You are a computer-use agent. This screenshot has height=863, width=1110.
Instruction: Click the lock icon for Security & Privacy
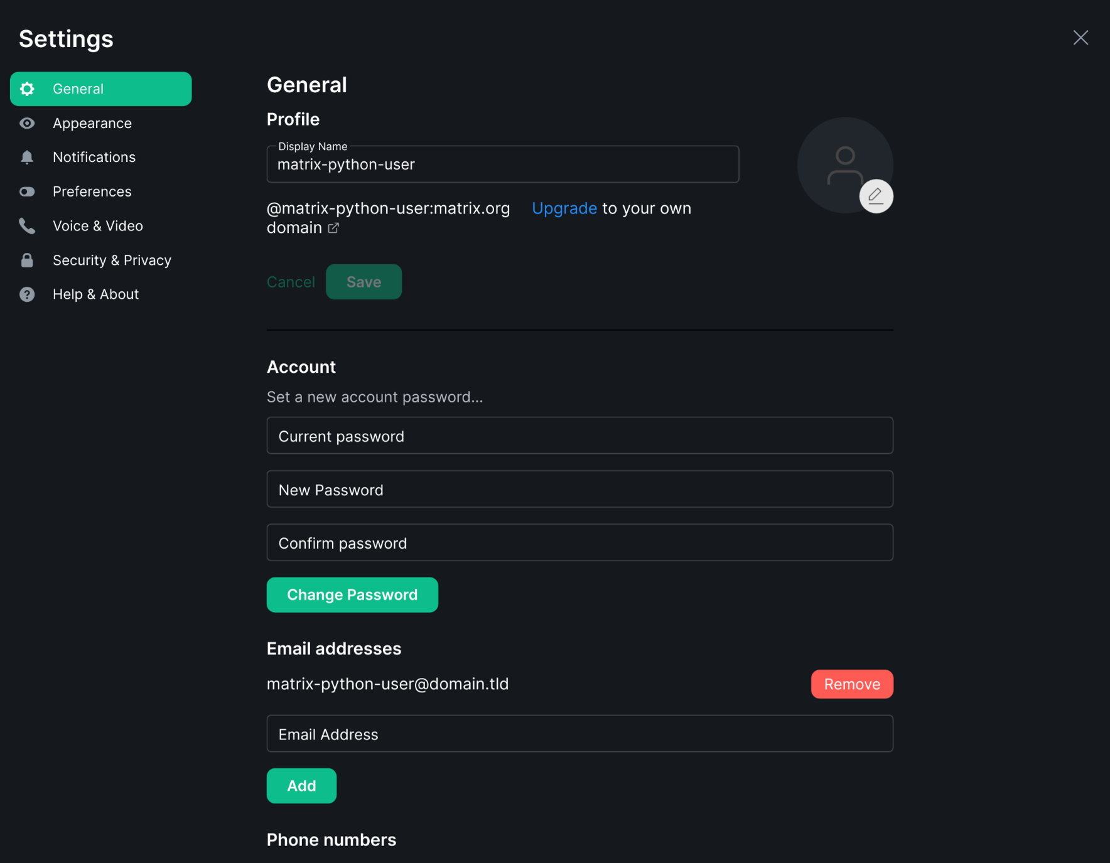pyautogui.click(x=28, y=260)
